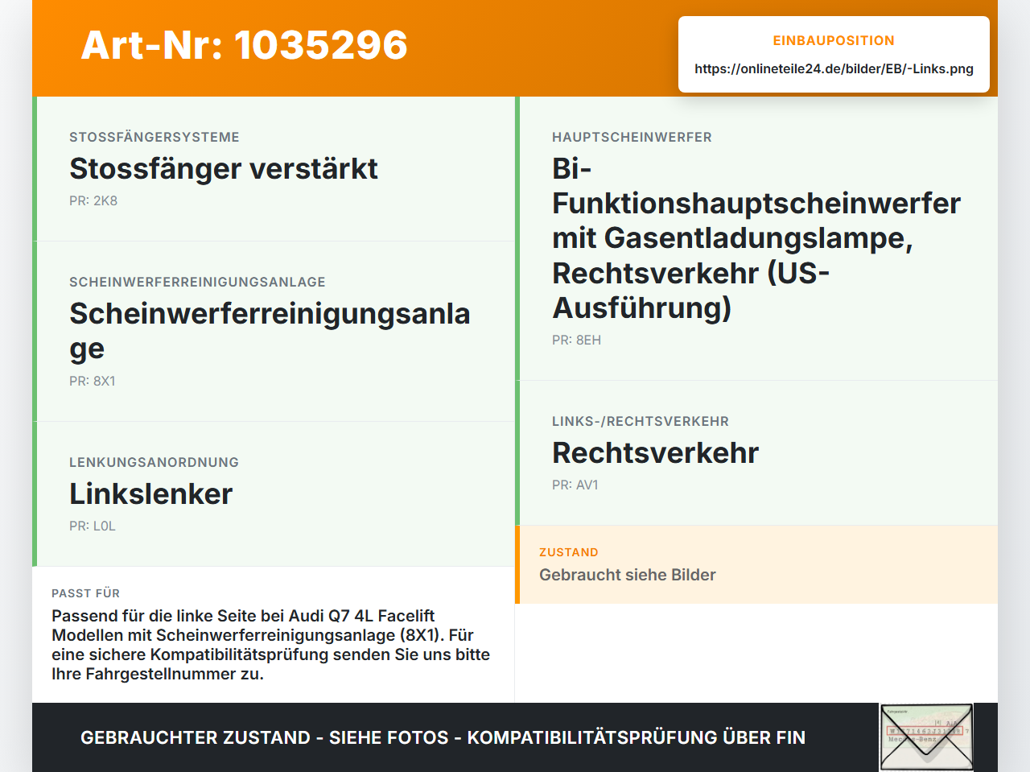Click the Zustand label in orange box
Screen dimensions: 1030x772
point(569,552)
